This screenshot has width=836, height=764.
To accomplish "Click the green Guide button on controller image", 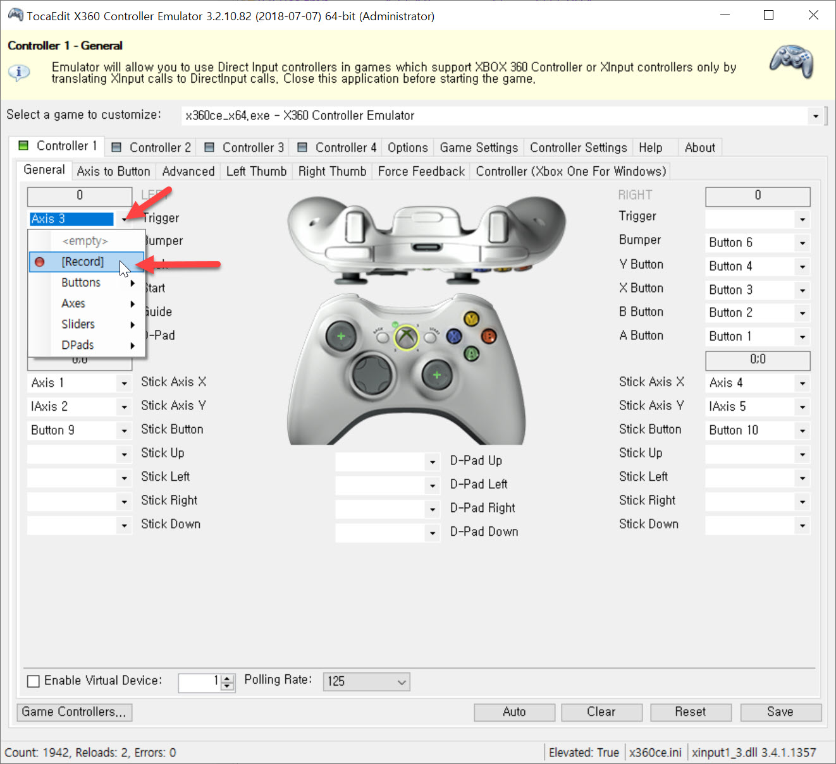I will 406,337.
